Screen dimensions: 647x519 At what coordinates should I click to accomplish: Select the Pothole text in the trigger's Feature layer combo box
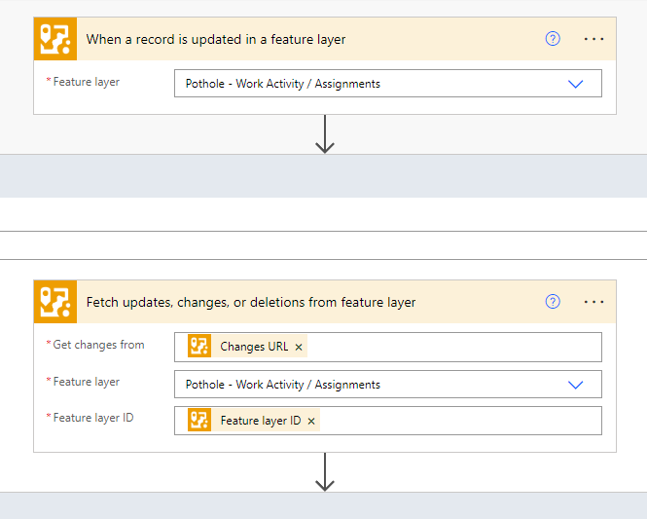(x=283, y=84)
